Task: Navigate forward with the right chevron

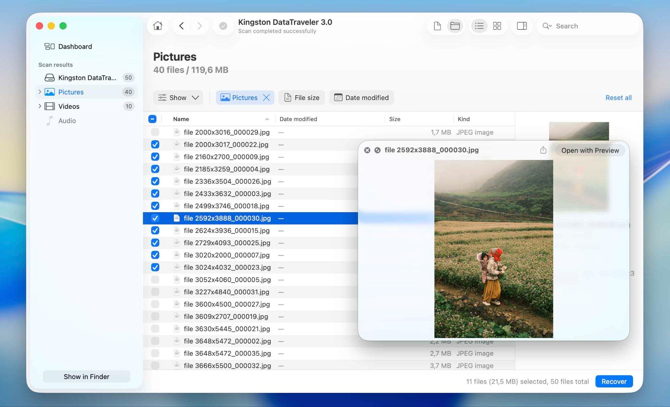Action: (x=200, y=26)
